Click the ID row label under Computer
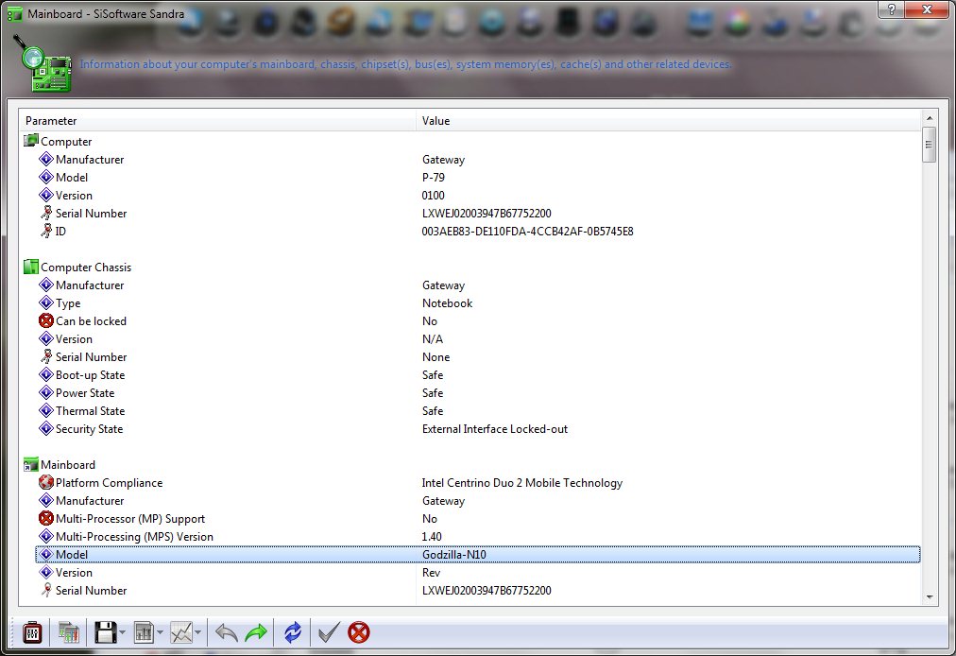The width and height of the screenshot is (956, 656). [x=60, y=232]
